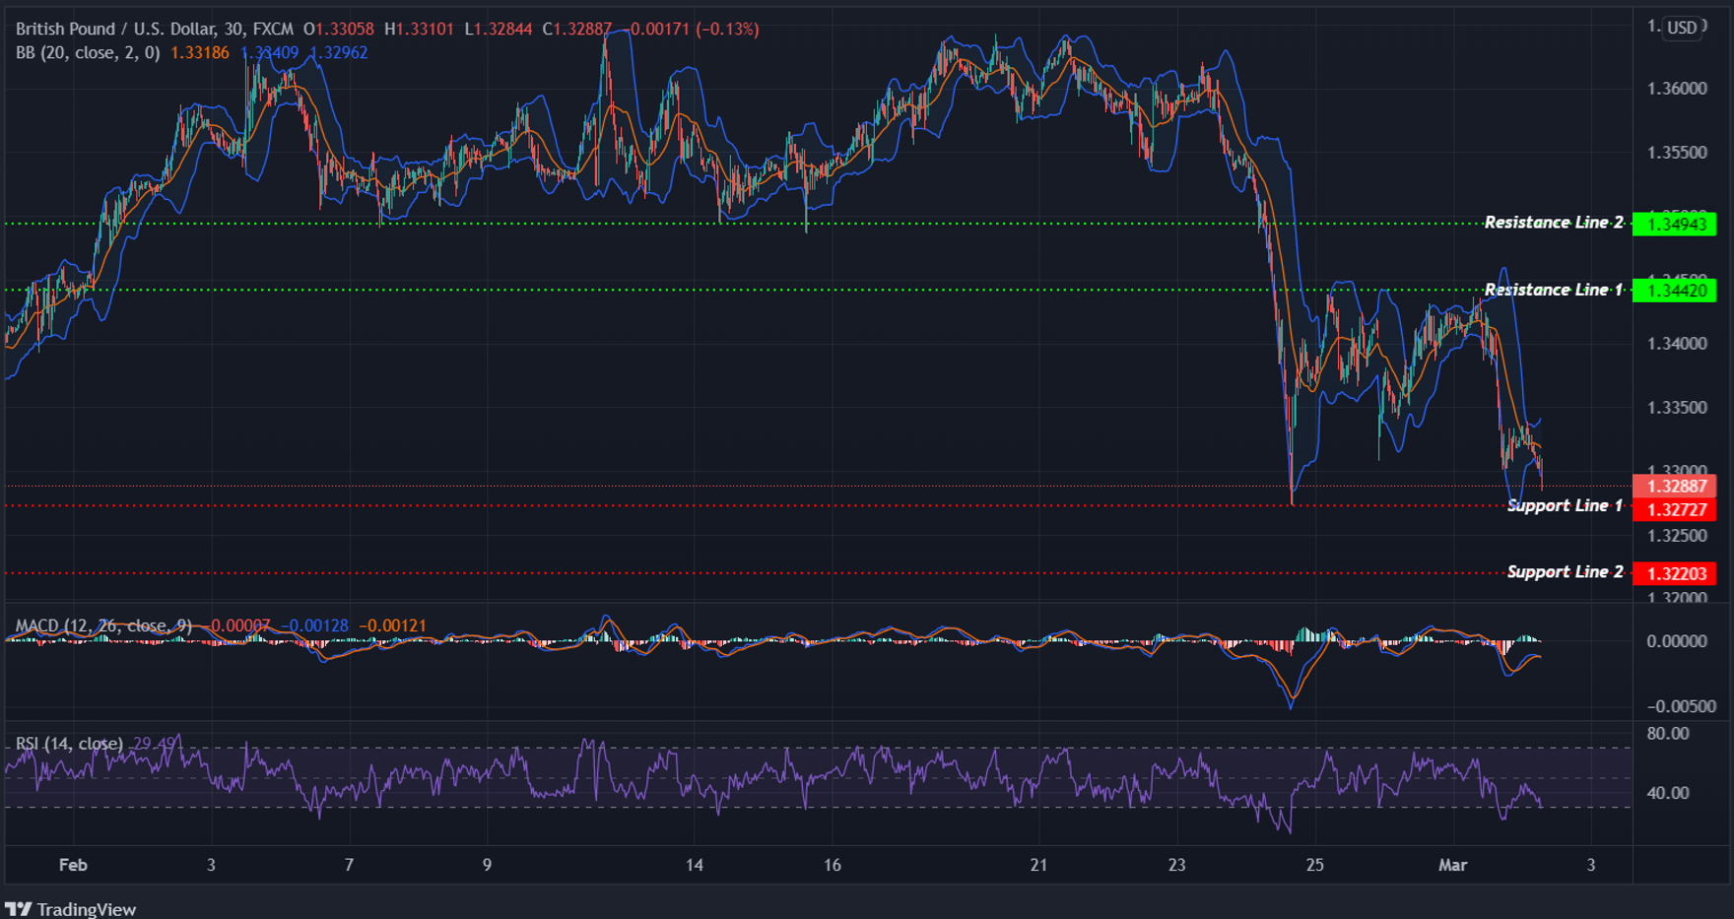Click the Resistance Line 2 price label 1.34943
The image size is (1734, 919).
click(1675, 224)
